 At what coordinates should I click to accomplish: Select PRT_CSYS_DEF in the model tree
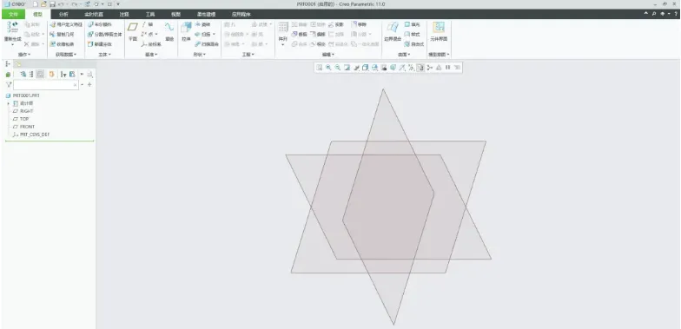pos(31,135)
